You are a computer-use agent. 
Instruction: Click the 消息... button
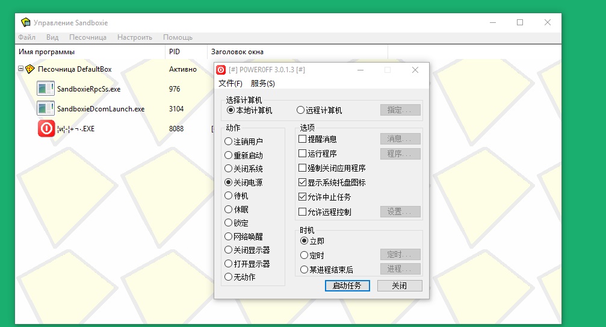click(x=400, y=139)
